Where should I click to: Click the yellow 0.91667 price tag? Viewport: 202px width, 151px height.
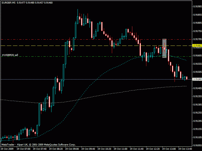pos(197,45)
